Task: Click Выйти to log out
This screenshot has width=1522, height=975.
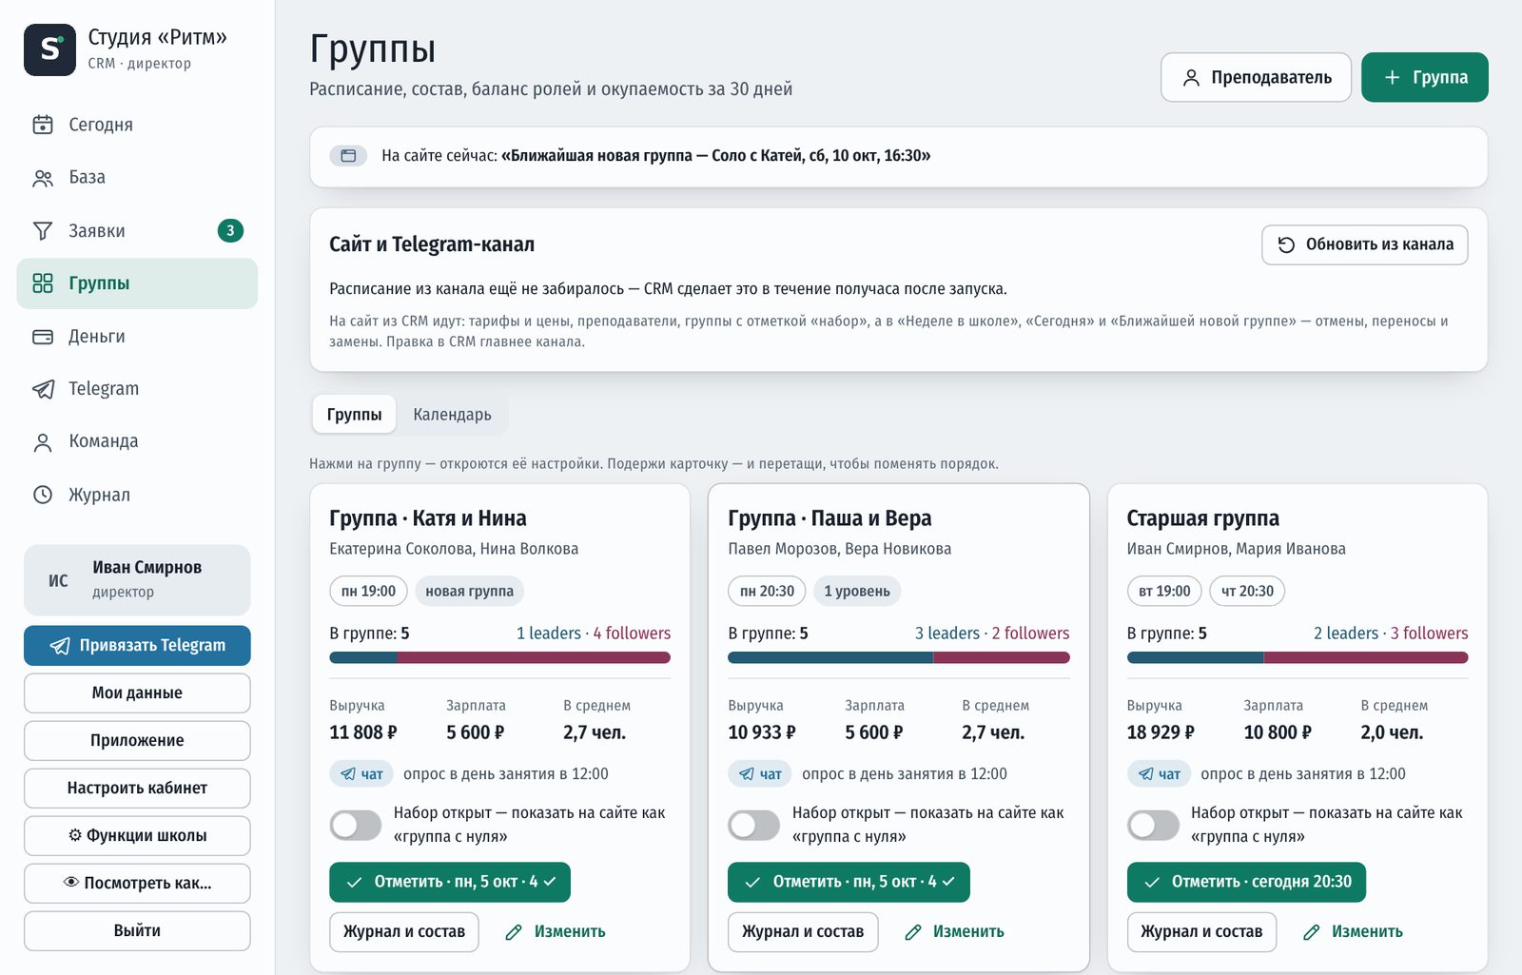Action: [137, 930]
